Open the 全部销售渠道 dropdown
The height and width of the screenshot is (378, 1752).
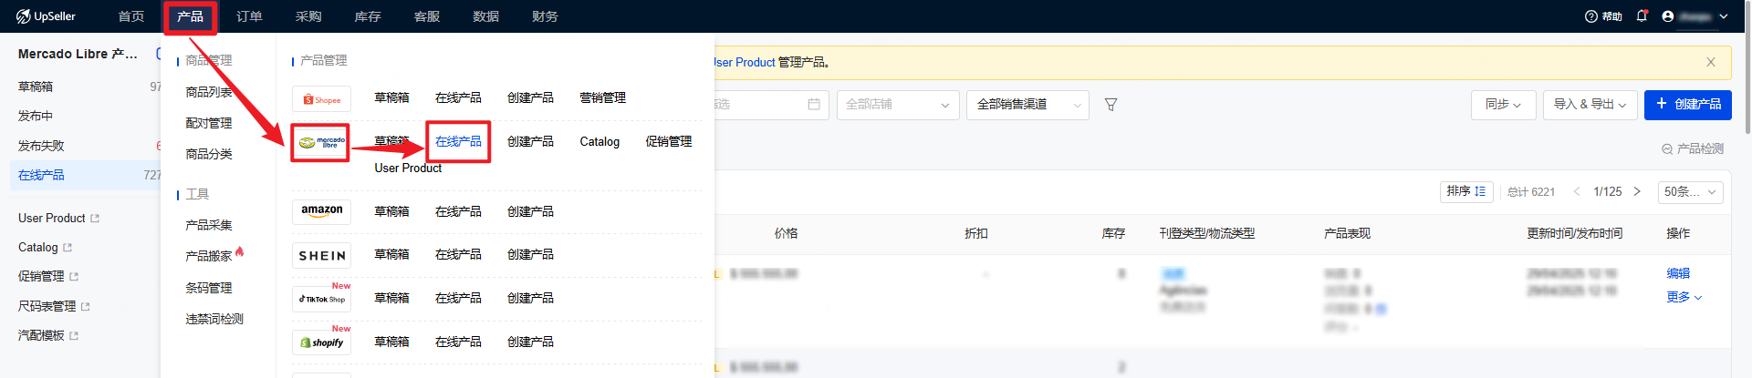point(1027,105)
